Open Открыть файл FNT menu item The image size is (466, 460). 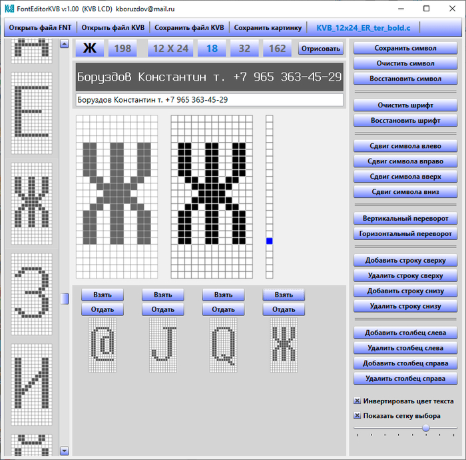pos(40,28)
